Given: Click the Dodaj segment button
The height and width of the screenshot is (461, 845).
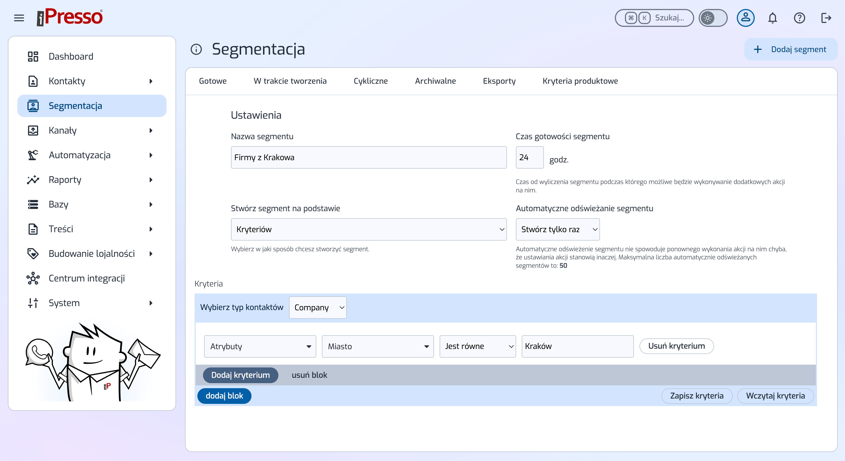Looking at the screenshot, I should pos(791,50).
